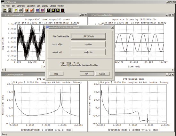The width and height of the screenshot is (176, 136).
Task: Open the DSP menu
Action: point(38,6)
